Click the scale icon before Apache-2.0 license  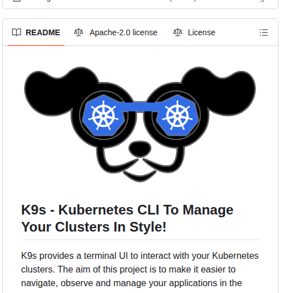[x=79, y=32]
